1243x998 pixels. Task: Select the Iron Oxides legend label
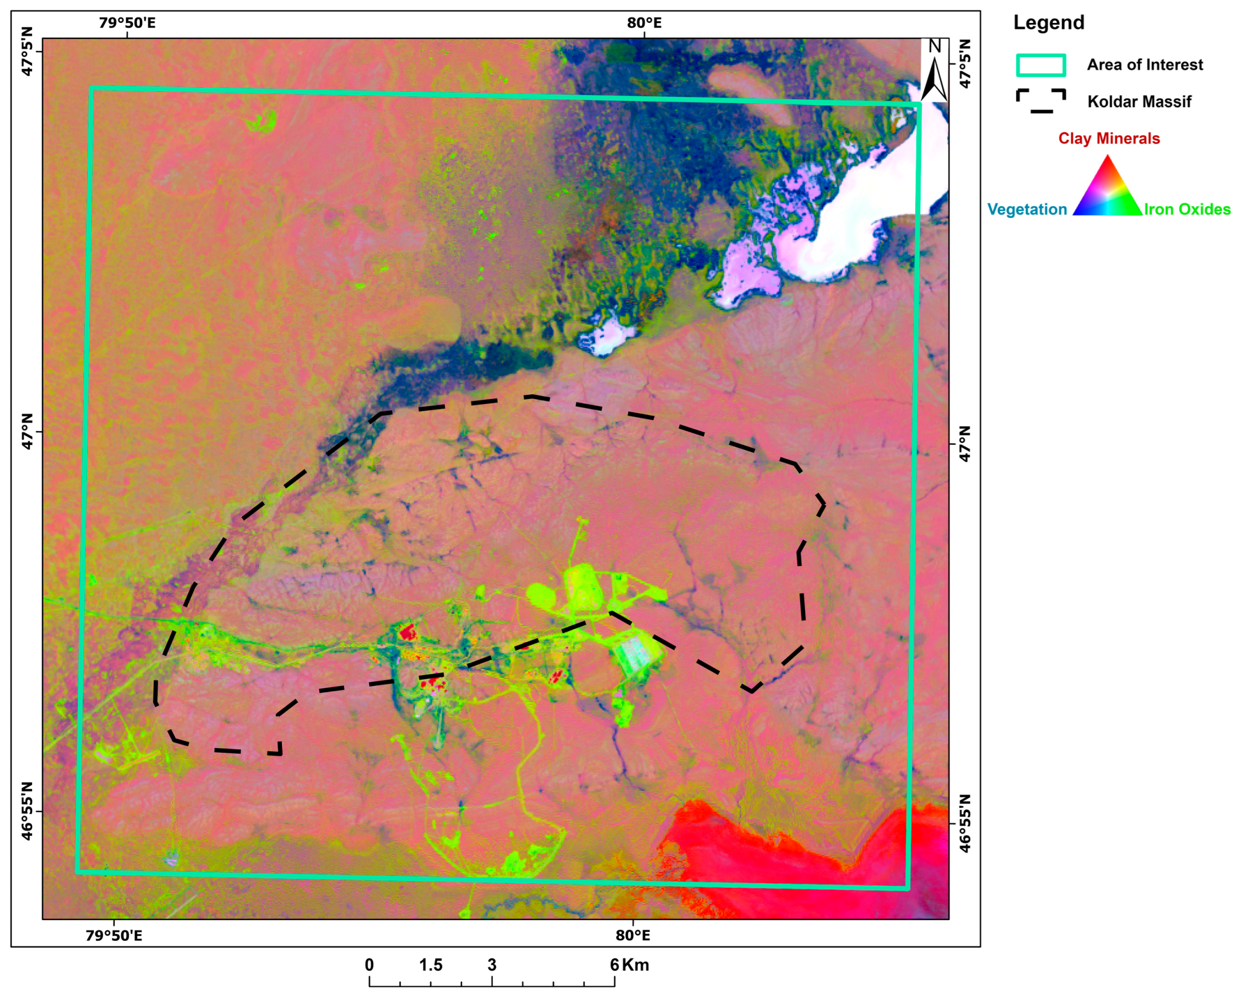1186,209
